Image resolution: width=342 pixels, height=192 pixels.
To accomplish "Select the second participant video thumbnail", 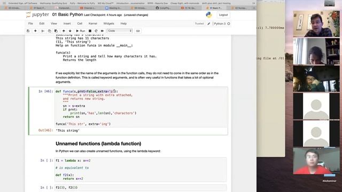I will [316, 51].
